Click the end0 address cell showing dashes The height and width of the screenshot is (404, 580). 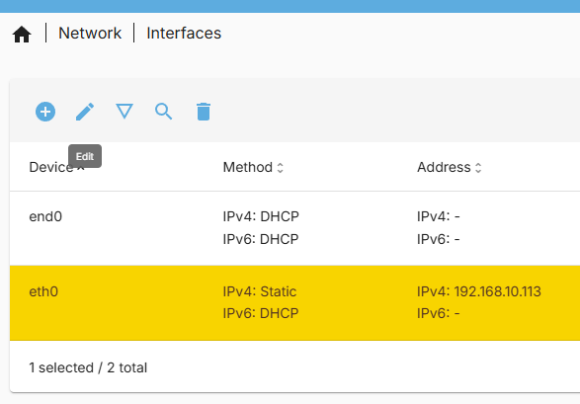point(439,228)
